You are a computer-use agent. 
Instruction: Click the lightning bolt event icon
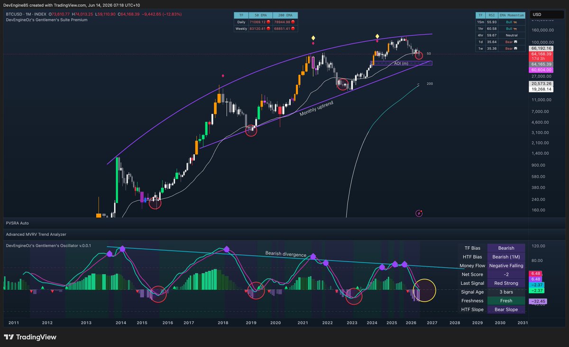pos(419,214)
